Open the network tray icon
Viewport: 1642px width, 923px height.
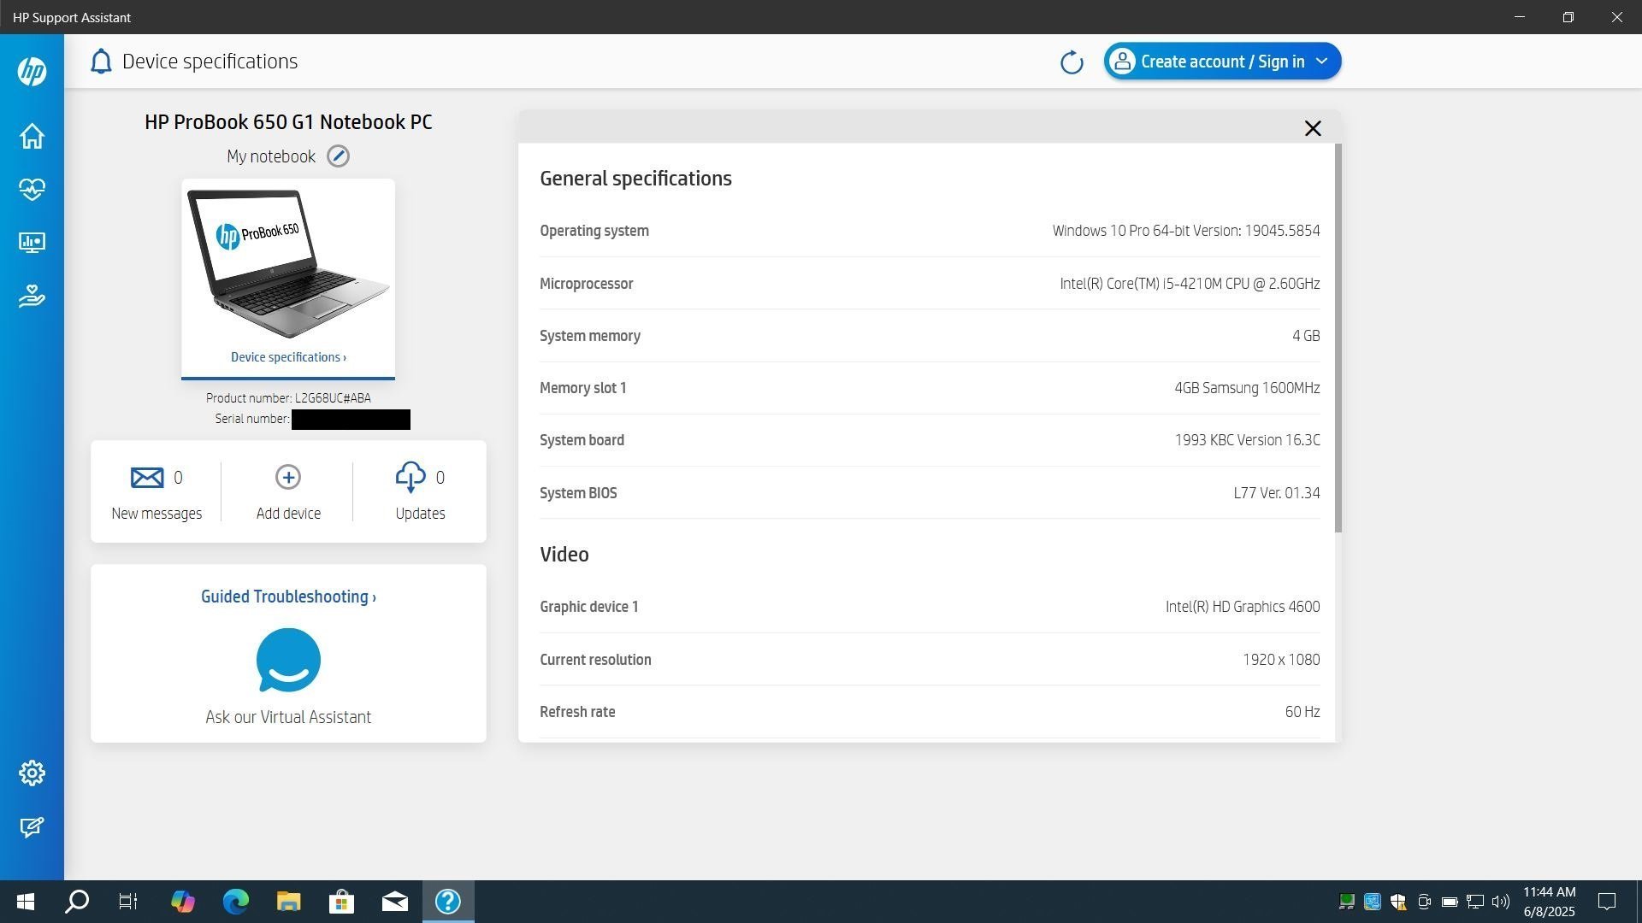[1475, 902]
